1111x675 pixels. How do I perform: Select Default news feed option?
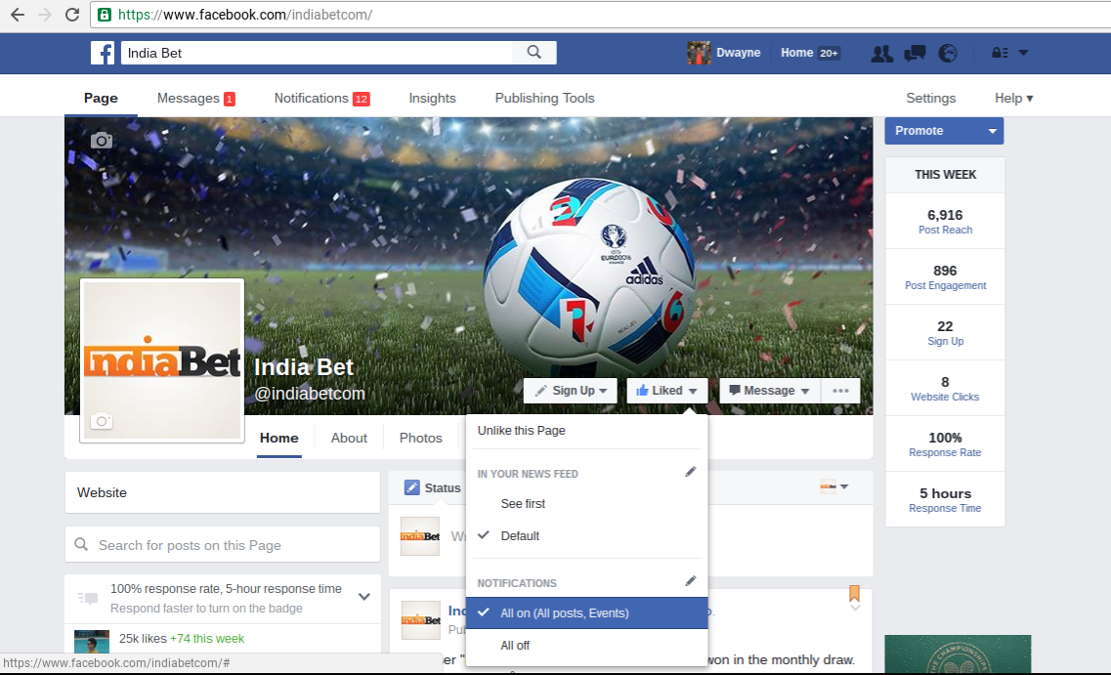pyautogui.click(x=520, y=536)
